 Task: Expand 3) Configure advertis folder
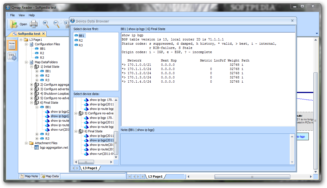[32, 89]
